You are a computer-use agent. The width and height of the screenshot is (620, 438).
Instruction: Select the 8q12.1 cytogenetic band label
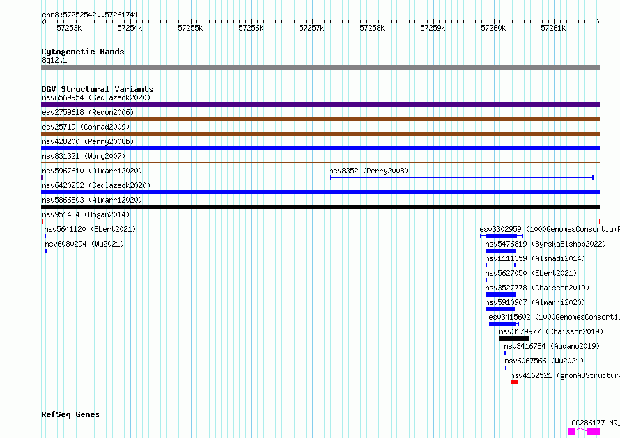pos(54,60)
